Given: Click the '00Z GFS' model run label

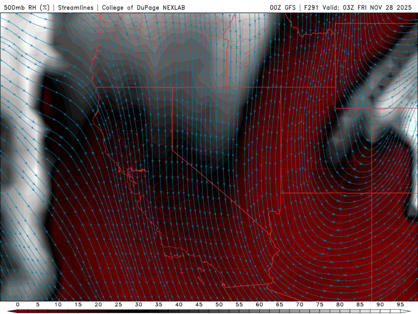Looking at the screenshot, I should (283, 7).
